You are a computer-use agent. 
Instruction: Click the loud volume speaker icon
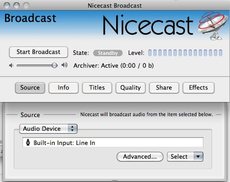click(x=64, y=65)
